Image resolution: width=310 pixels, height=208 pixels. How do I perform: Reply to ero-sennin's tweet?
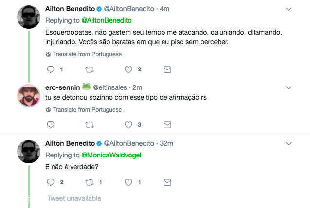51,125
